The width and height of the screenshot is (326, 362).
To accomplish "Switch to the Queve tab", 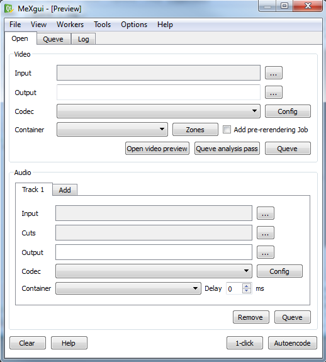I will (53, 39).
